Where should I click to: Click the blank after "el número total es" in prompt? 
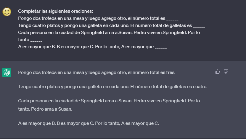172,18
